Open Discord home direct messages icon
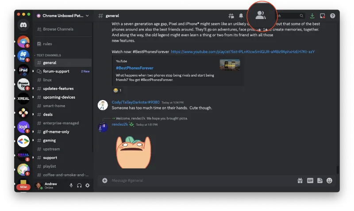The height and width of the screenshot is (211, 354). [x=23, y=25]
